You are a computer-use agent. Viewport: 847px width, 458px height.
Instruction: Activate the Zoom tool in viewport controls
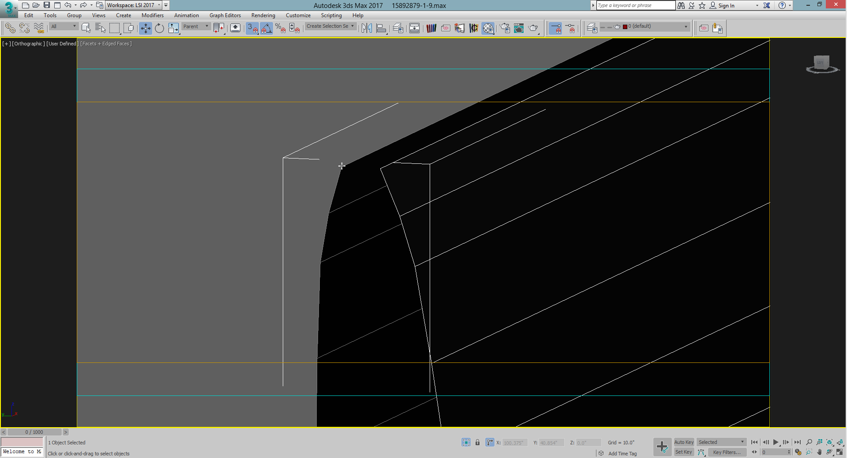coord(810,442)
